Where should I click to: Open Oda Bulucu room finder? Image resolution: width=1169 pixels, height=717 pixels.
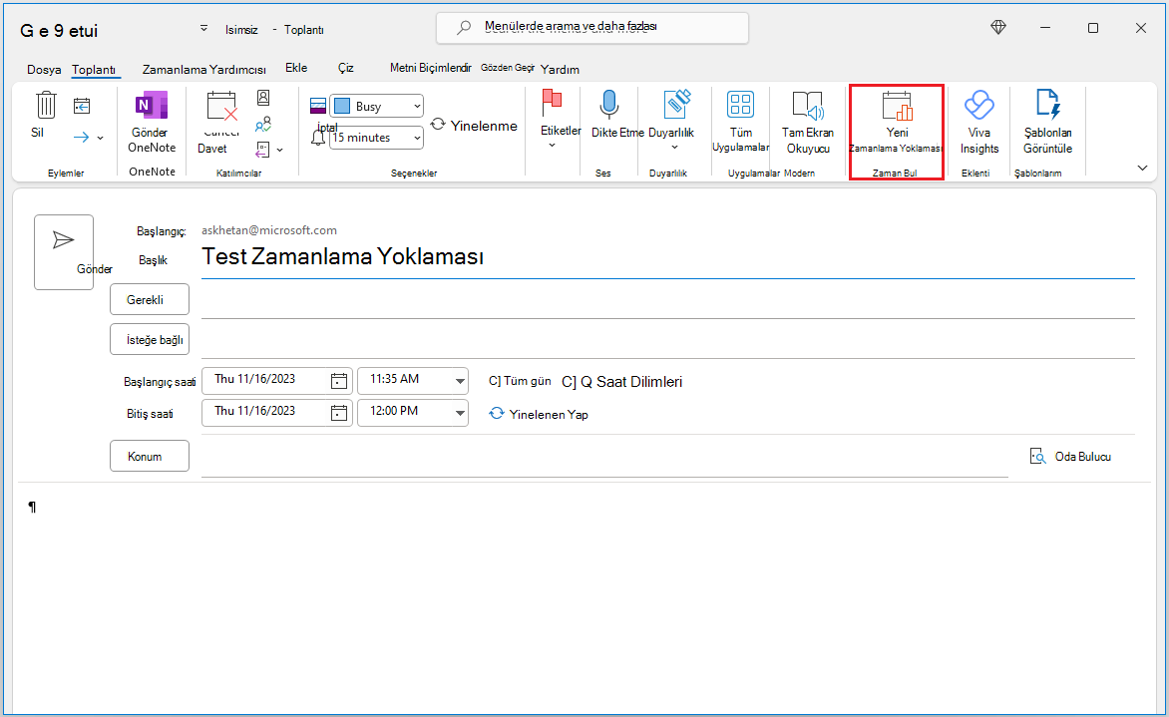pos(1070,456)
